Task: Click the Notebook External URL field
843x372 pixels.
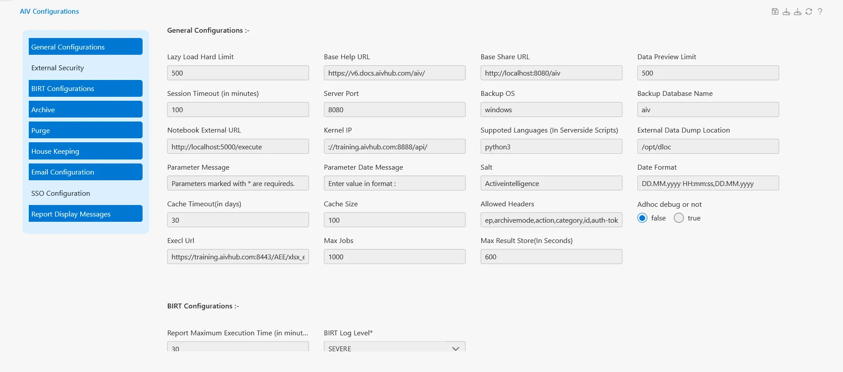Action: (x=238, y=146)
